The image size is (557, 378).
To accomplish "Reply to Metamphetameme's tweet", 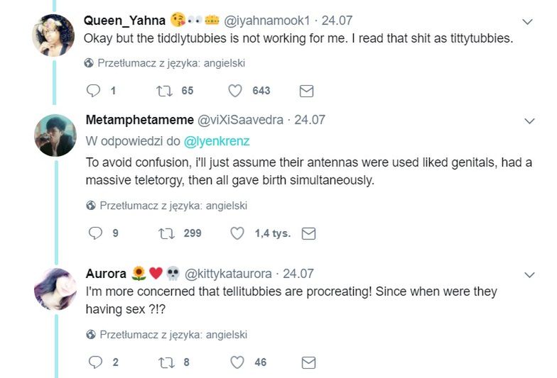I will (95, 233).
